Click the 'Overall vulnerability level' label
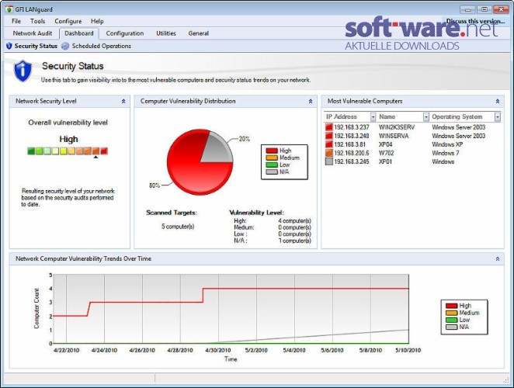 click(68, 123)
